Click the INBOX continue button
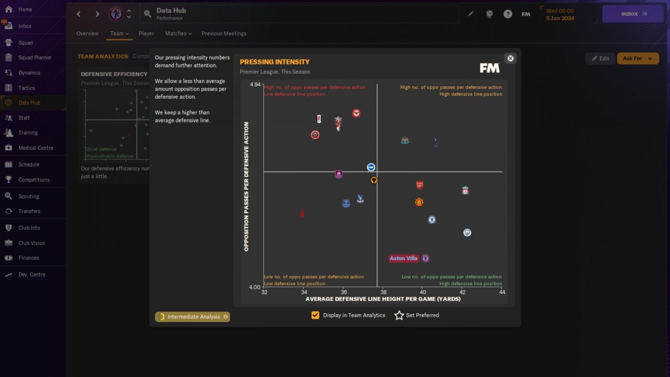The height and width of the screenshot is (377, 670). click(633, 14)
